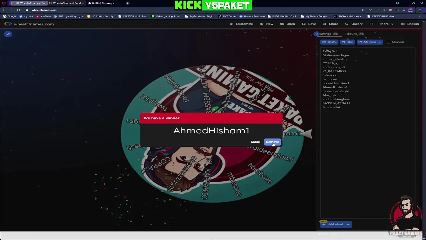Select the entry BASSEM_ATTIA11 in the list
The height and width of the screenshot is (240, 426).
[336, 103]
